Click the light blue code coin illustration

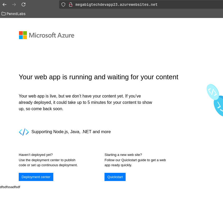pos(212,92)
